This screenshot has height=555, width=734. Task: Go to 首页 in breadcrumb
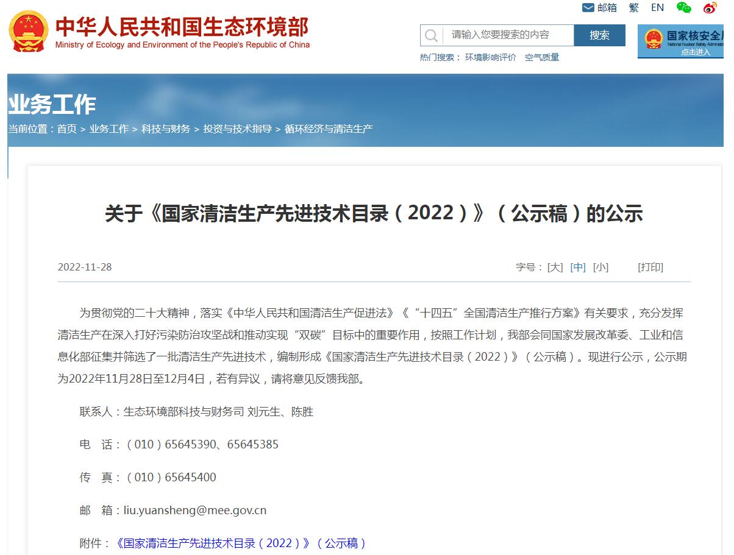[x=67, y=129]
